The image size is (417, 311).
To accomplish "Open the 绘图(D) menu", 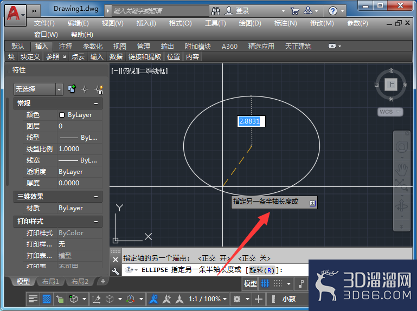I will point(250,23).
